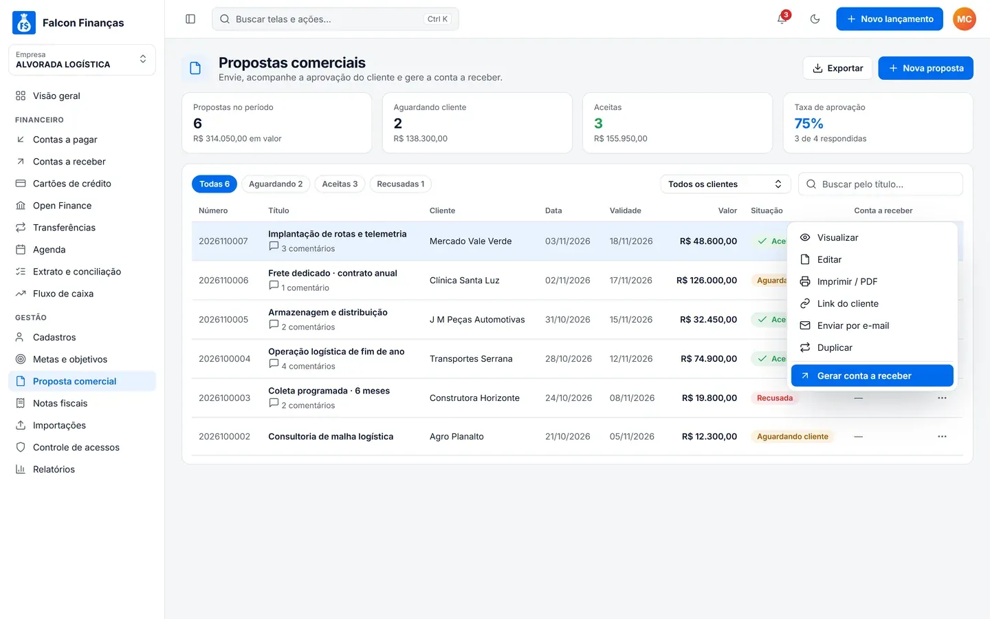Open the MC user avatar menu
The width and height of the screenshot is (990, 619).
tap(965, 19)
